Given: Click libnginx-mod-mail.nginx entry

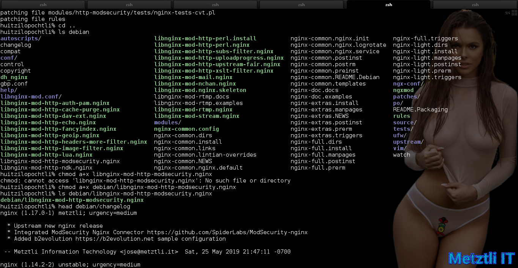Looking at the screenshot, I should 193,77.
